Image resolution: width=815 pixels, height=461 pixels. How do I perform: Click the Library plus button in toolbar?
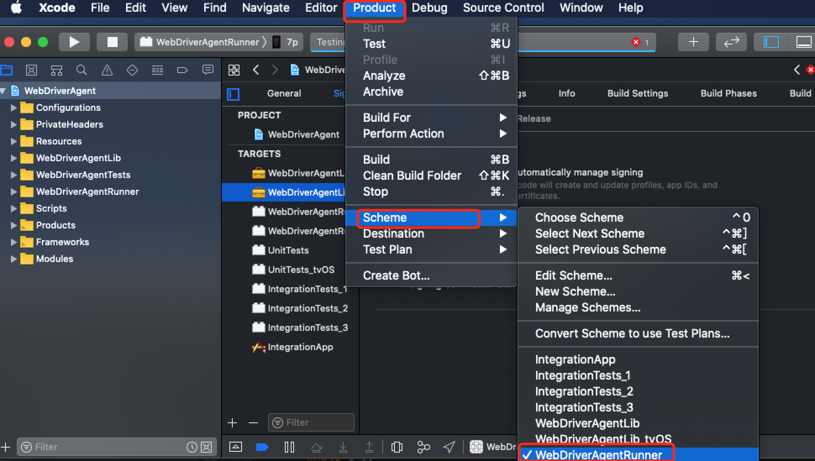(693, 42)
